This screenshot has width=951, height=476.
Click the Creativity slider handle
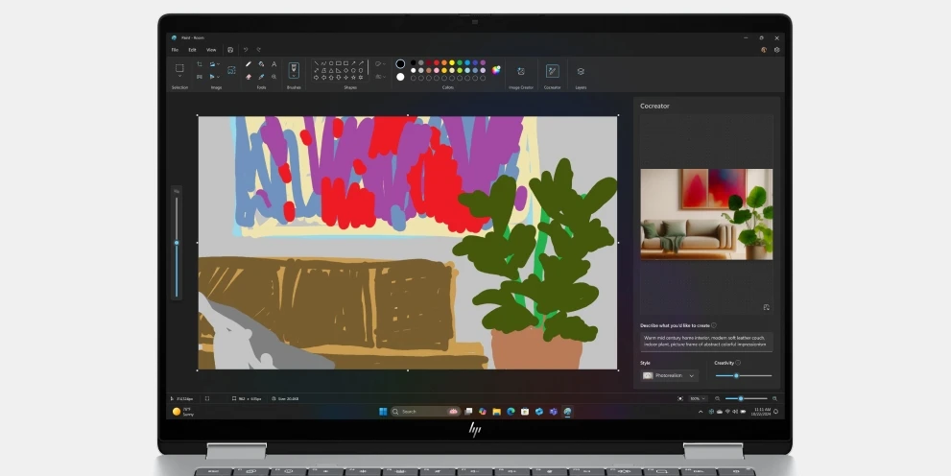click(736, 375)
